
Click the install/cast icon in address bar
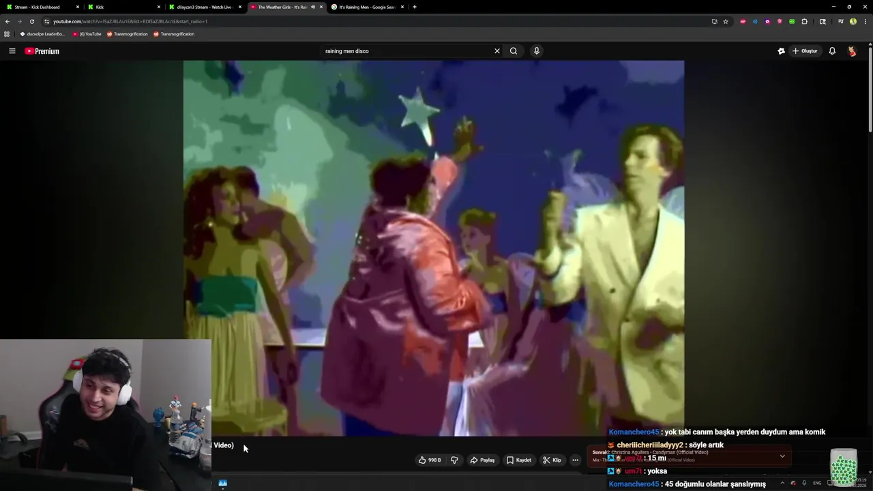(714, 21)
